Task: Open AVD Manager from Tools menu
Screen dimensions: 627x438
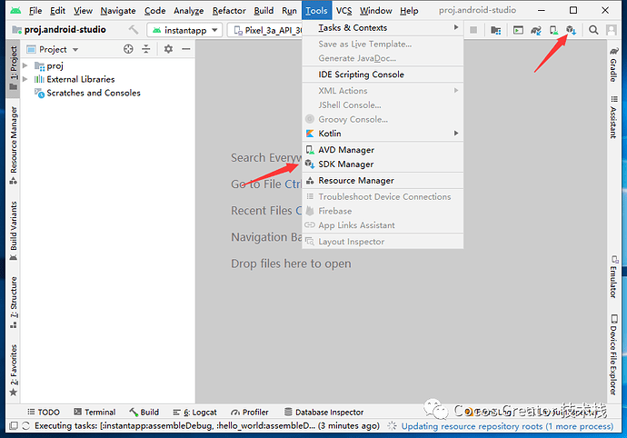Action: tap(345, 150)
